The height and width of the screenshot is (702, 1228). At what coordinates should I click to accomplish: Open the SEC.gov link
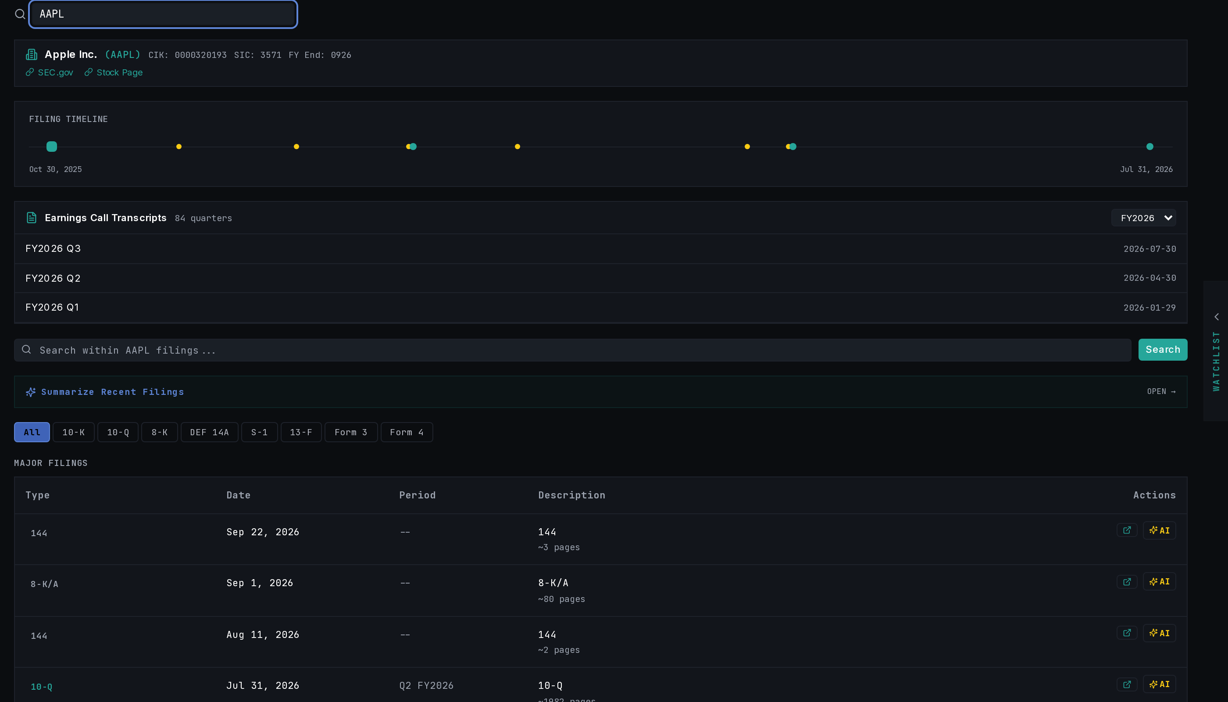tap(50, 72)
